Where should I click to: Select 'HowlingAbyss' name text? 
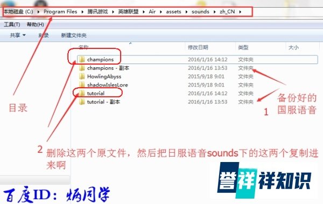(x=104, y=76)
